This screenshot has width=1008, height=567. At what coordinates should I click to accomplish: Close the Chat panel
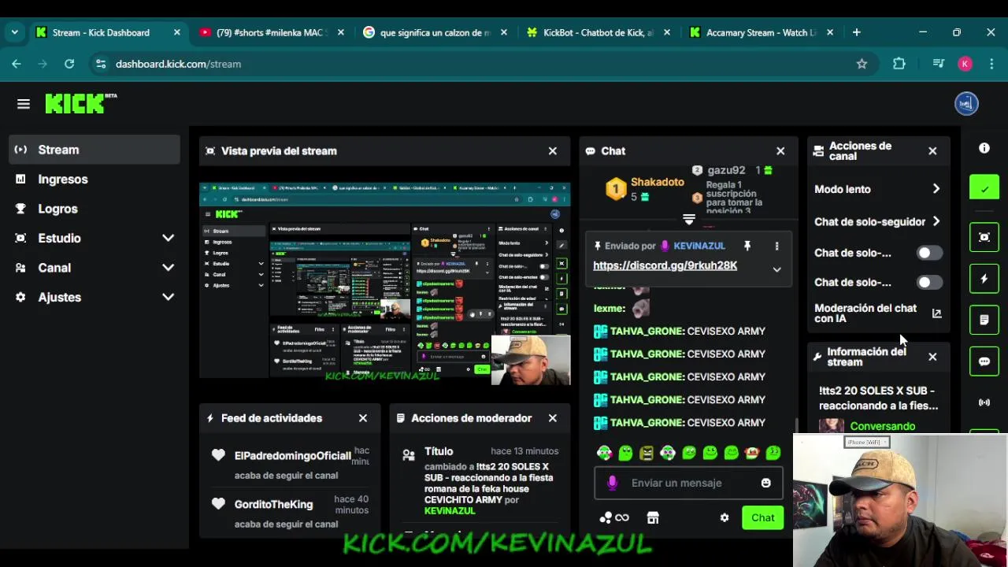(x=780, y=150)
